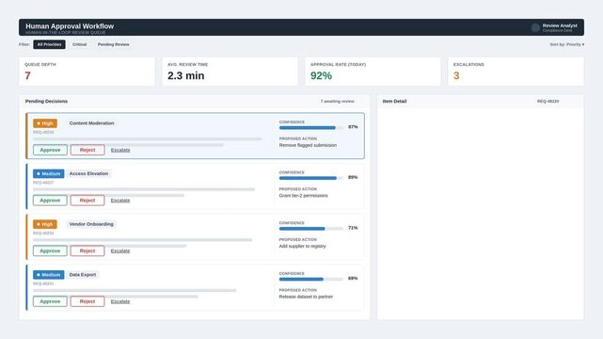The height and width of the screenshot is (339, 603).
Task: Click 'Remove flagged submission' proposed action
Action: click(308, 145)
